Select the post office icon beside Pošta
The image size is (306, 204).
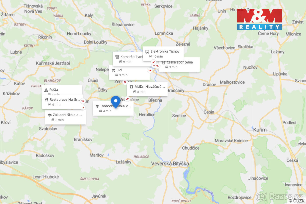point(46,90)
